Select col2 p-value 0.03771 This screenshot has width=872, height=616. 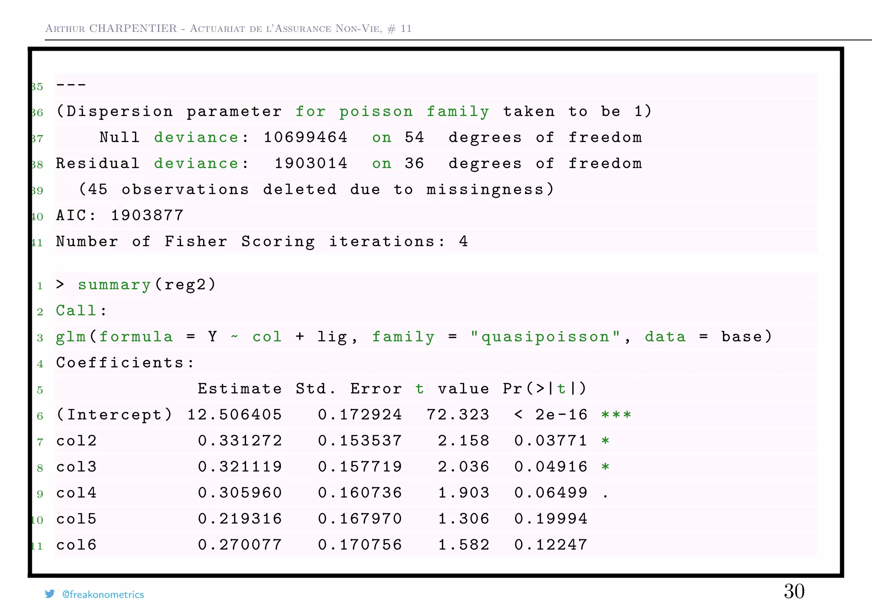click(551, 441)
